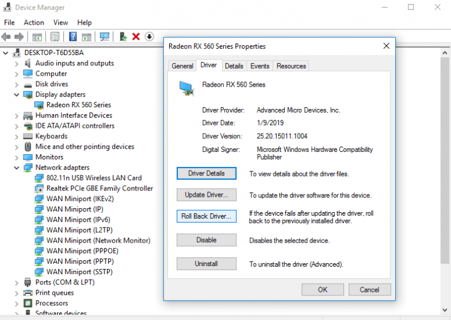
Task: Click the Radeon device icon in Properties dialog
Action: tap(186, 88)
